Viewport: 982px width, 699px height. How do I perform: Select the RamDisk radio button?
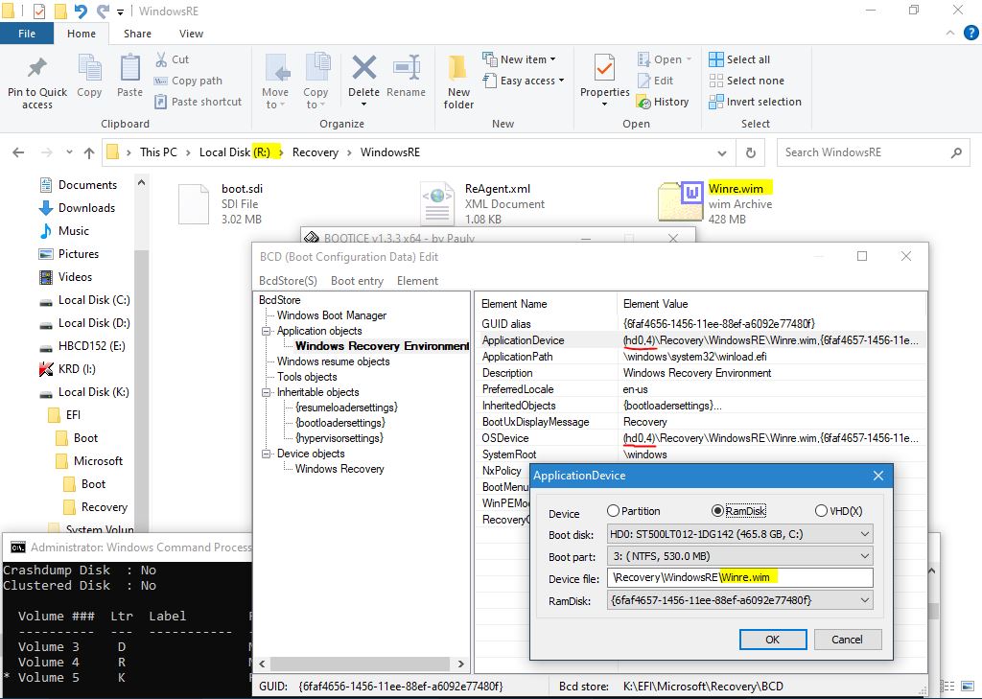(x=717, y=511)
